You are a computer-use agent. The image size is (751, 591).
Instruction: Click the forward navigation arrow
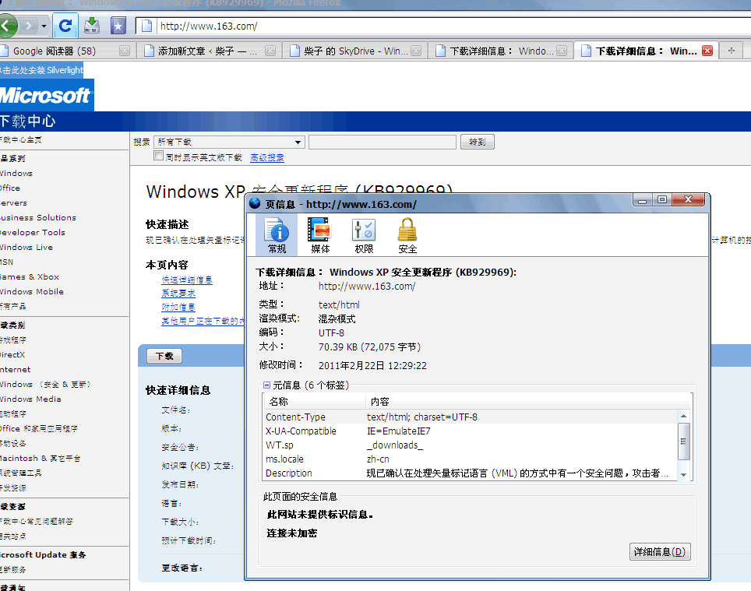29,26
